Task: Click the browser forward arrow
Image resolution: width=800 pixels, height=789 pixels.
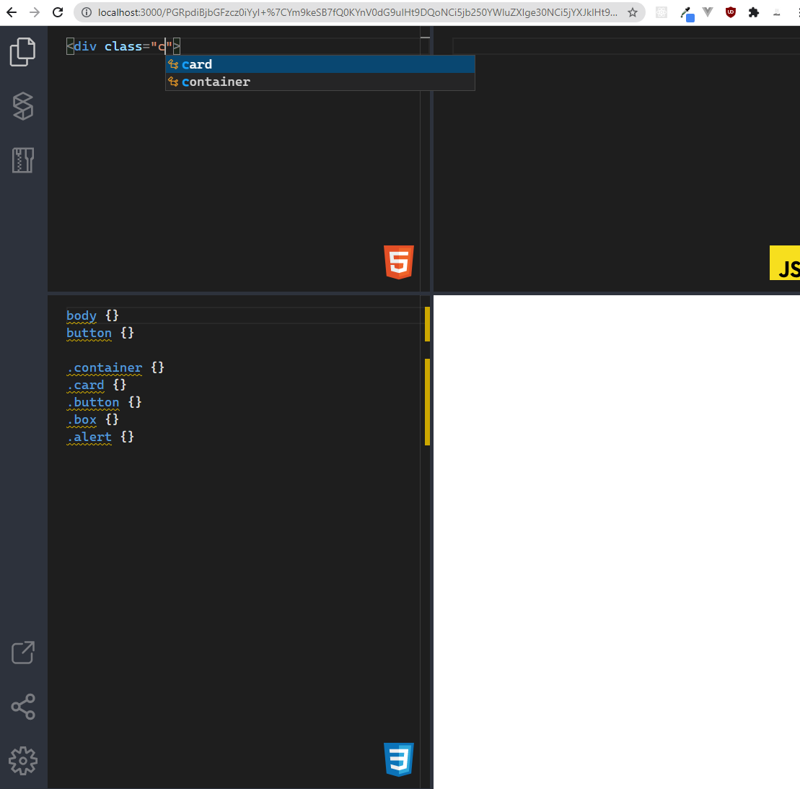Action: tap(35, 12)
